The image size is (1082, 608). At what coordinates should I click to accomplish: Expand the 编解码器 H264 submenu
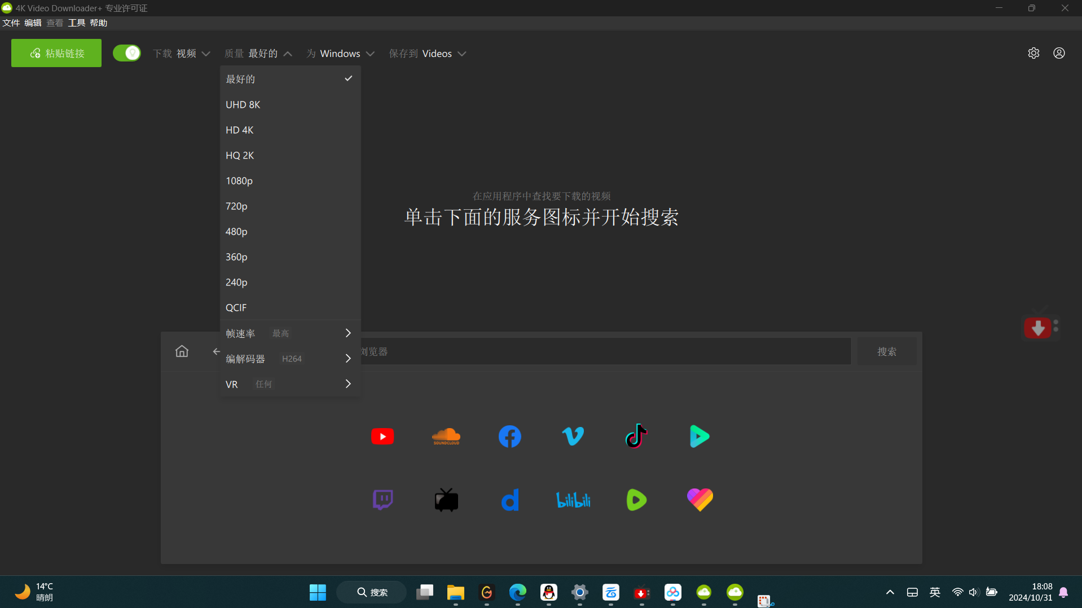[290, 359]
